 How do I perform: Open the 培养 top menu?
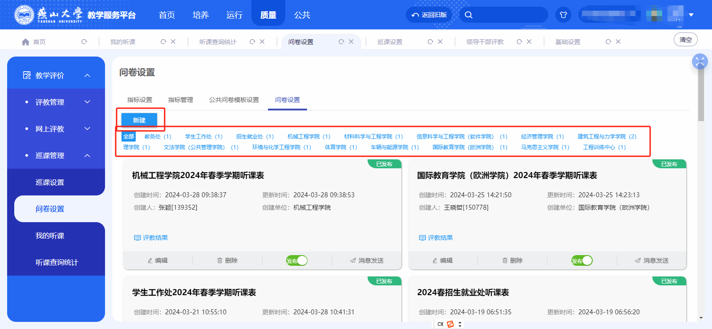click(200, 15)
